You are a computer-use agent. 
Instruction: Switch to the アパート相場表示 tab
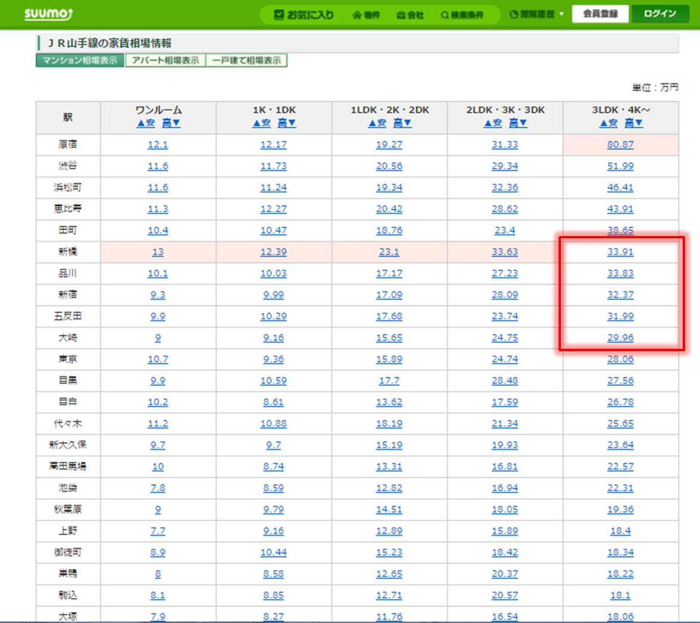pyautogui.click(x=165, y=60)
